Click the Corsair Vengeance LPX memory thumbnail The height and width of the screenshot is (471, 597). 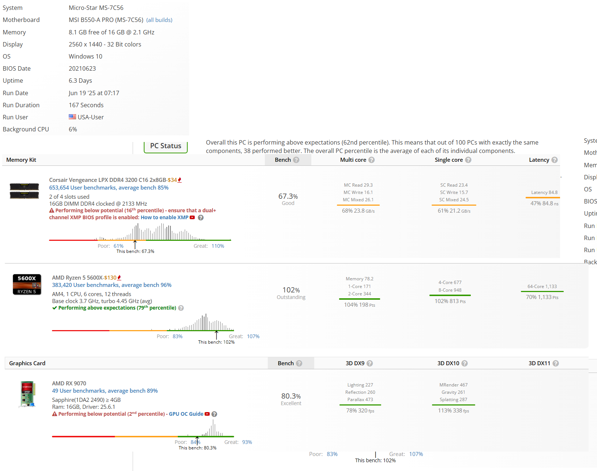pos(24,191)
